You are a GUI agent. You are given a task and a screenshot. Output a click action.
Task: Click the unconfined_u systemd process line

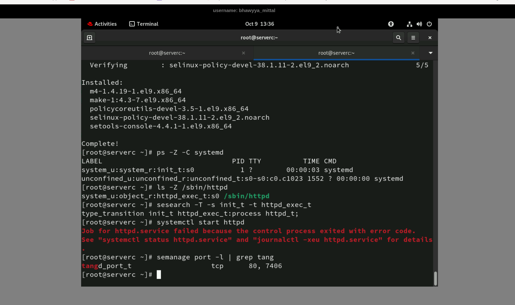pos(242,179)
